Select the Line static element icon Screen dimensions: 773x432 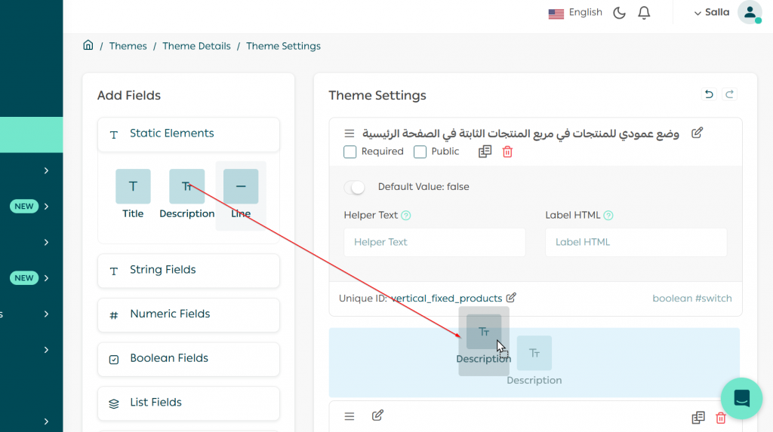[x=241, y=186]
